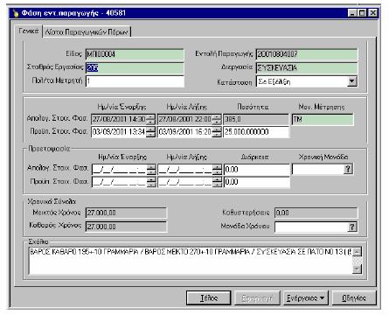Click the Μεικτός Χρόνος field 27.000,00
Image resolution: width=389 pixels, height=315 pixels.
126,213
